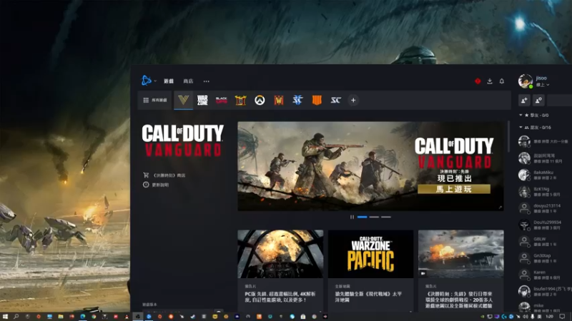Select friend GBLW
Screen dimensions: 572x321
point(543,241)
